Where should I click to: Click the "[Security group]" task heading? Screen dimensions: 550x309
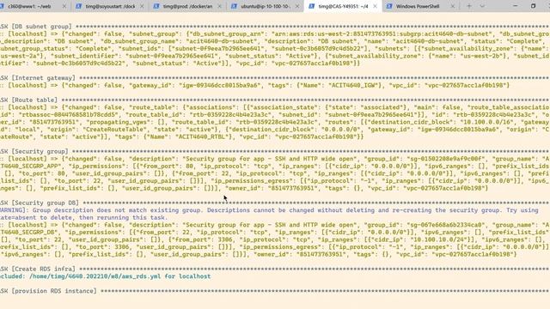click(40, 152)
